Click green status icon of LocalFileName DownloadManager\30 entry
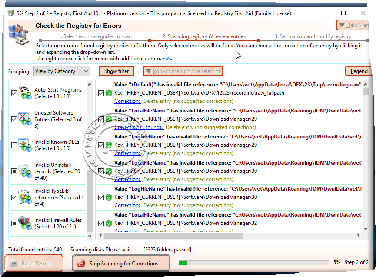The image size is (376, 277). pyautogui.click(x=109, y=171)
